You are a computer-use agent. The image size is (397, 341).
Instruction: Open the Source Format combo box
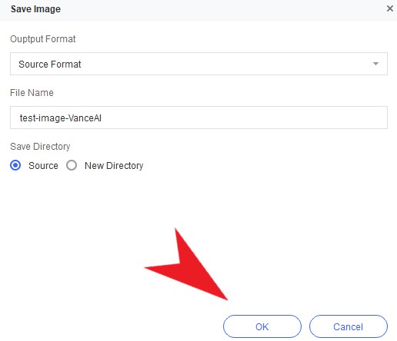[x=198, y=64]
